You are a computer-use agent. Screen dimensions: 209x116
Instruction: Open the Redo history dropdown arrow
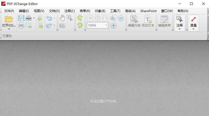point(54,25)
